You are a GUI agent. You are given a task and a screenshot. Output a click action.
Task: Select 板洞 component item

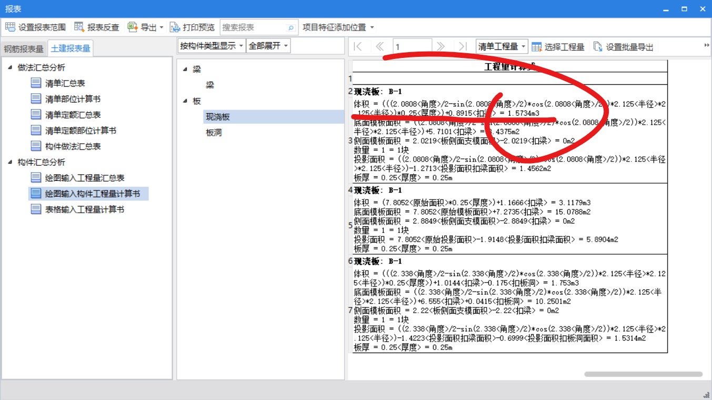click(x=214, y=133)
